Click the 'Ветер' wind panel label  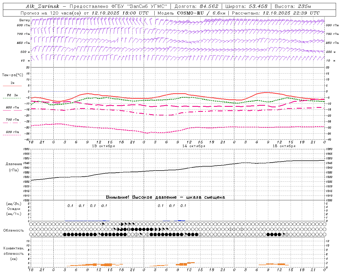24,20
